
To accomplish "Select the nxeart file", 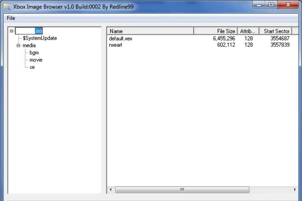I will coord(116,45).
